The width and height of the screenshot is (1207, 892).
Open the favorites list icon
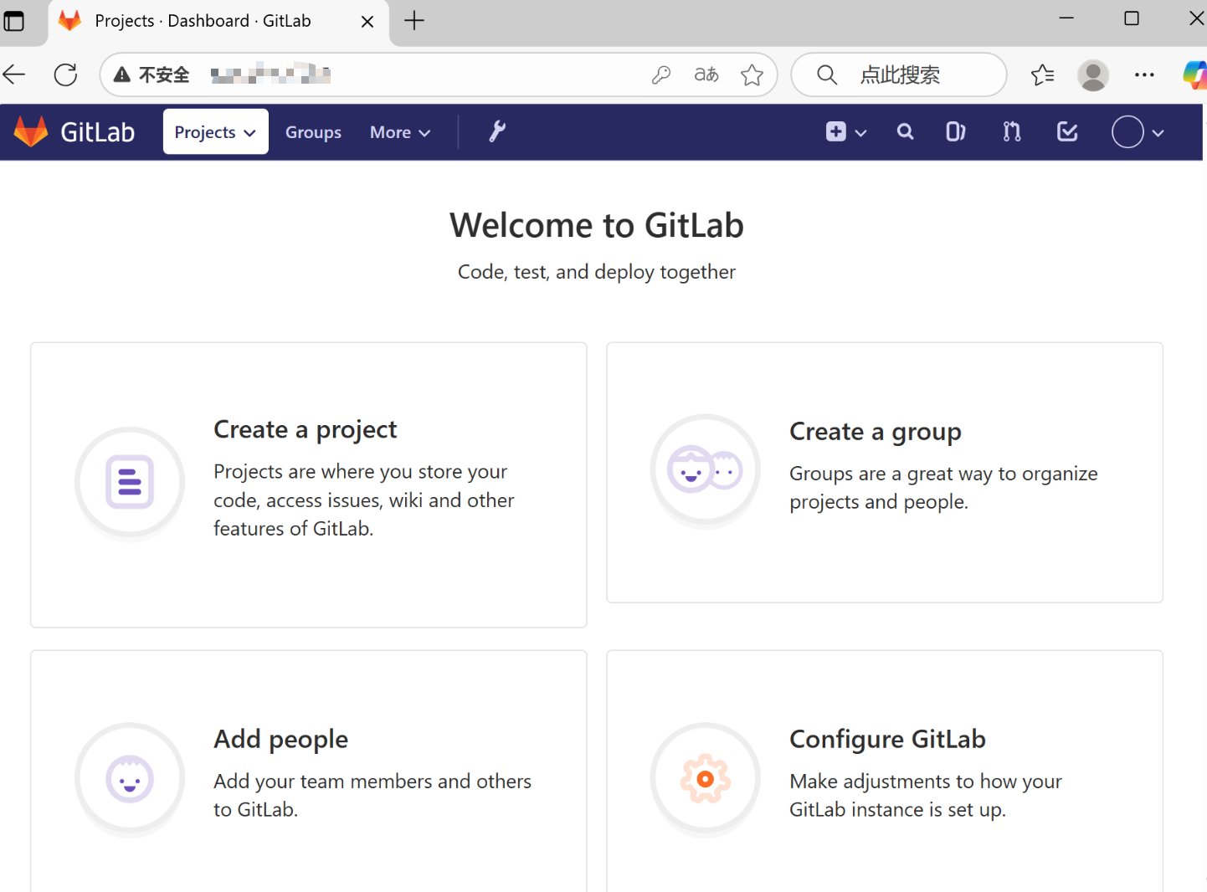1042,74
